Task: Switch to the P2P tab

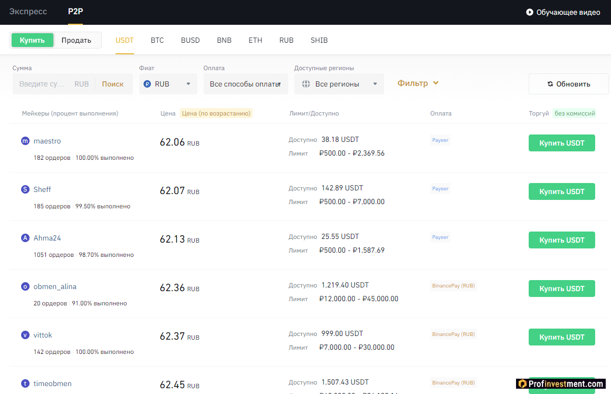Action: pos(75,12)
